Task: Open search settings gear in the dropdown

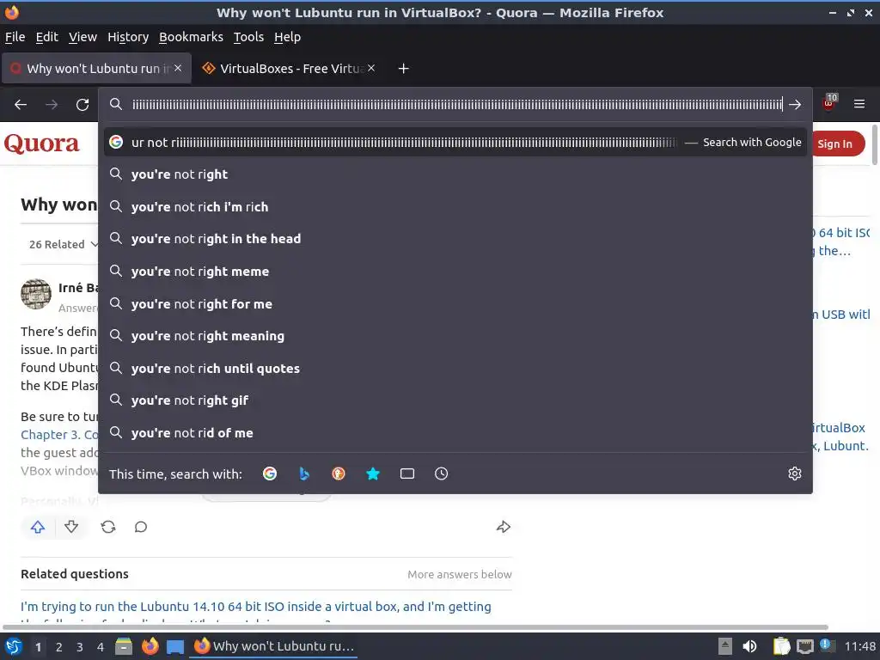Action: [x=795, y=474]
